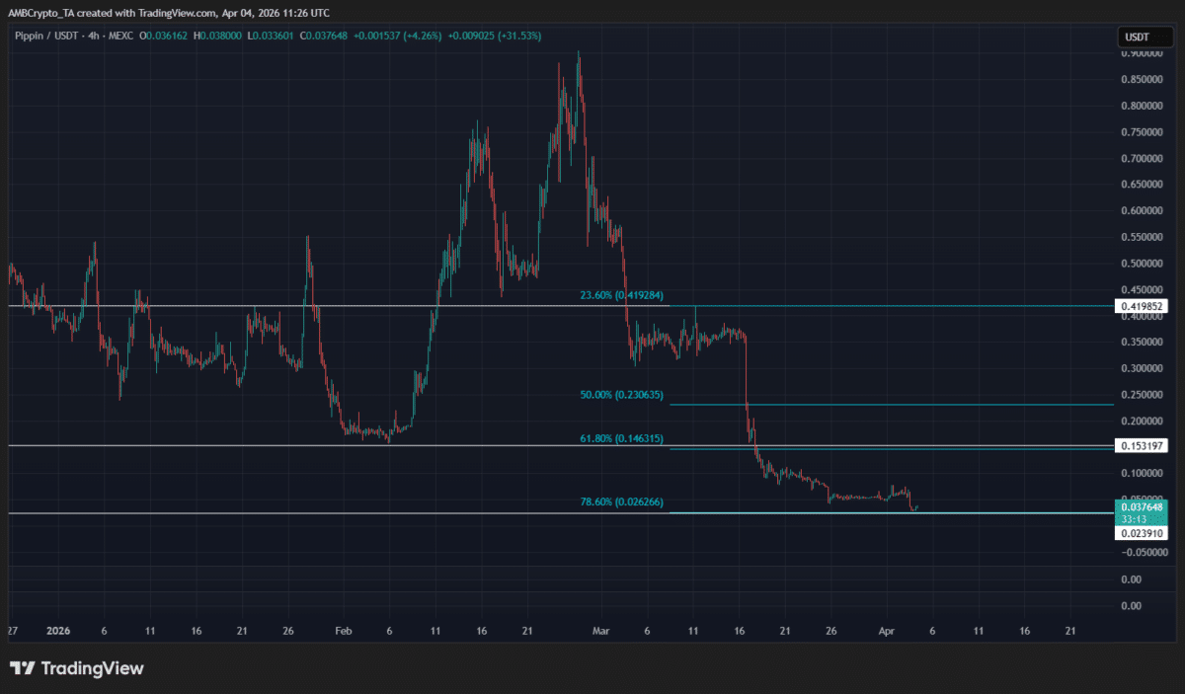
Task: Click 2026 on the time axis
Action: tap(58, 631)
